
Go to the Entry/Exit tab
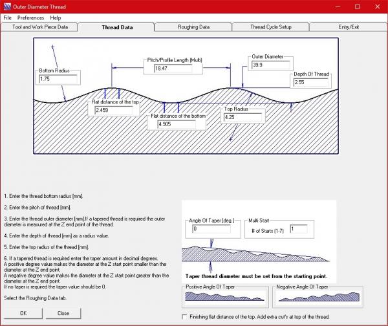pyautogui.click(x=349, y=27)
